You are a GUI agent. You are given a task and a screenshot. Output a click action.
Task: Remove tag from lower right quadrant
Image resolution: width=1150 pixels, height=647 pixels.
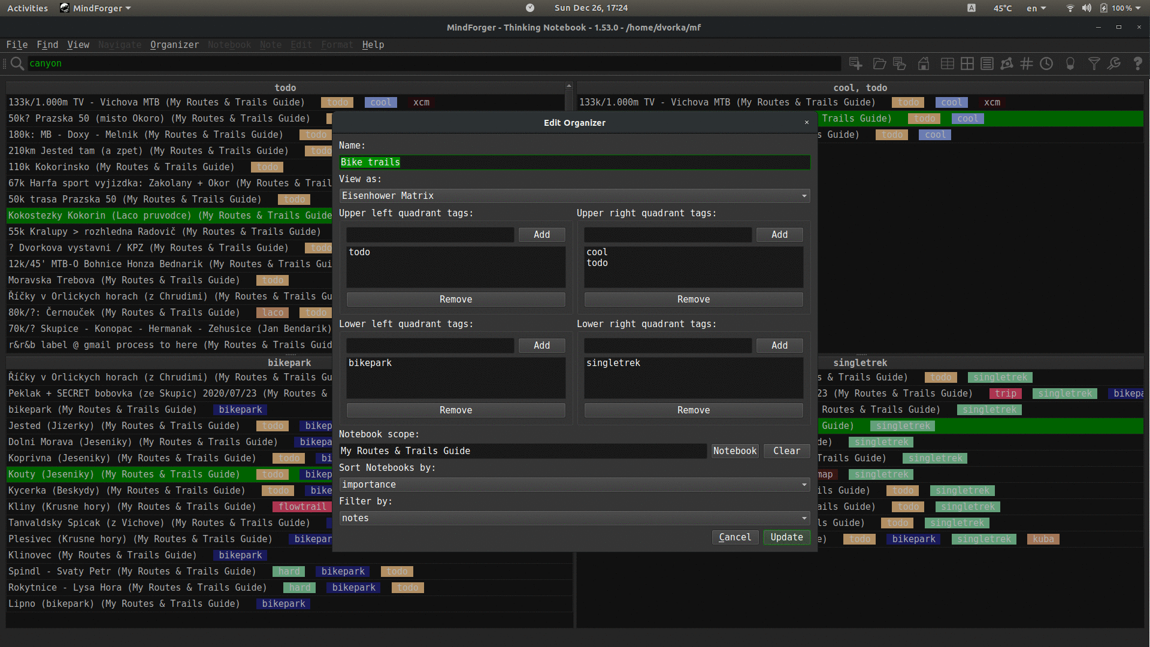694,410
